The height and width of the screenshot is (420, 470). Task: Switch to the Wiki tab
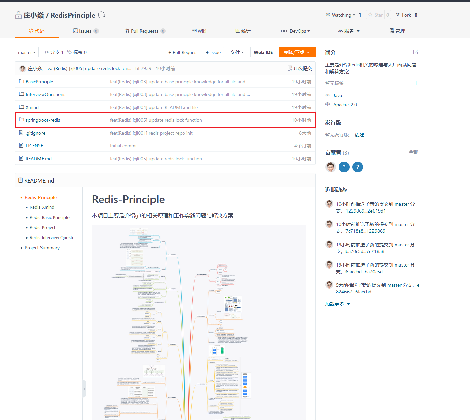pyautogui.click(x=199, y=31)
